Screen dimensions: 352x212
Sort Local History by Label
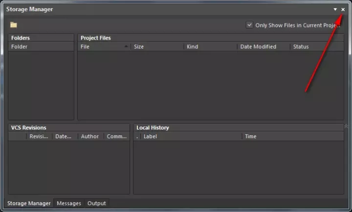click(x=191, y=137)
